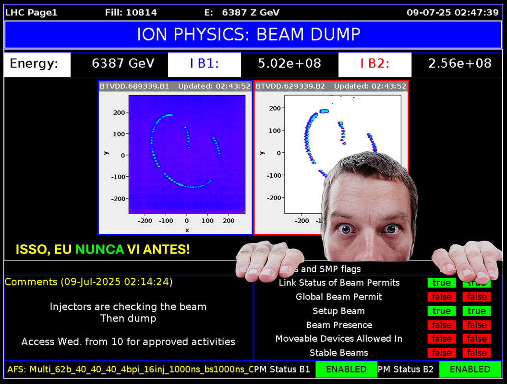The image size is (507, 384).
Task: Click the ENABLED indicator for PM Status B1
Action: point(346,369)
